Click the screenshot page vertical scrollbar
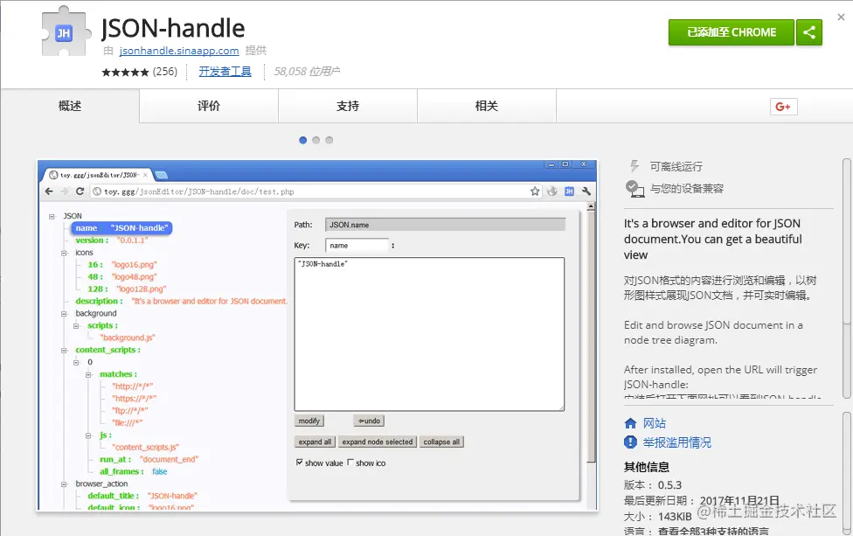The image size is (853, 536). [591, 332]
